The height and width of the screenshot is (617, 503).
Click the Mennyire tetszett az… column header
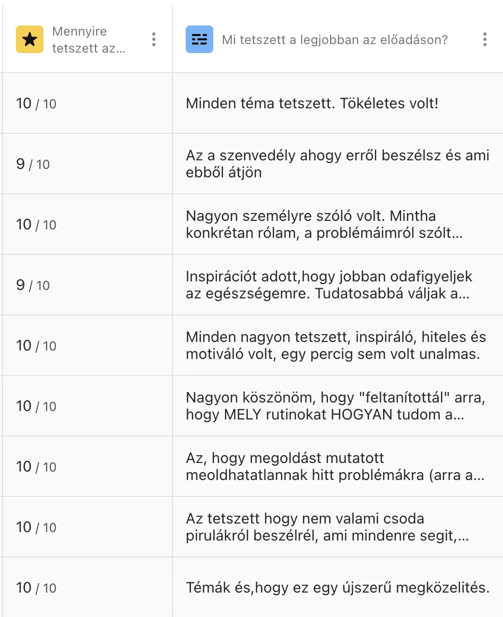[89, 40]
